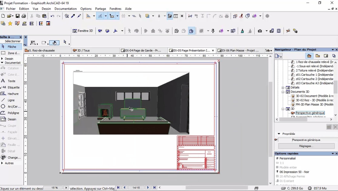Collapse the 3D tree node in Navigator
This screenshot has height=191, width=338.
tap(283, 109)
